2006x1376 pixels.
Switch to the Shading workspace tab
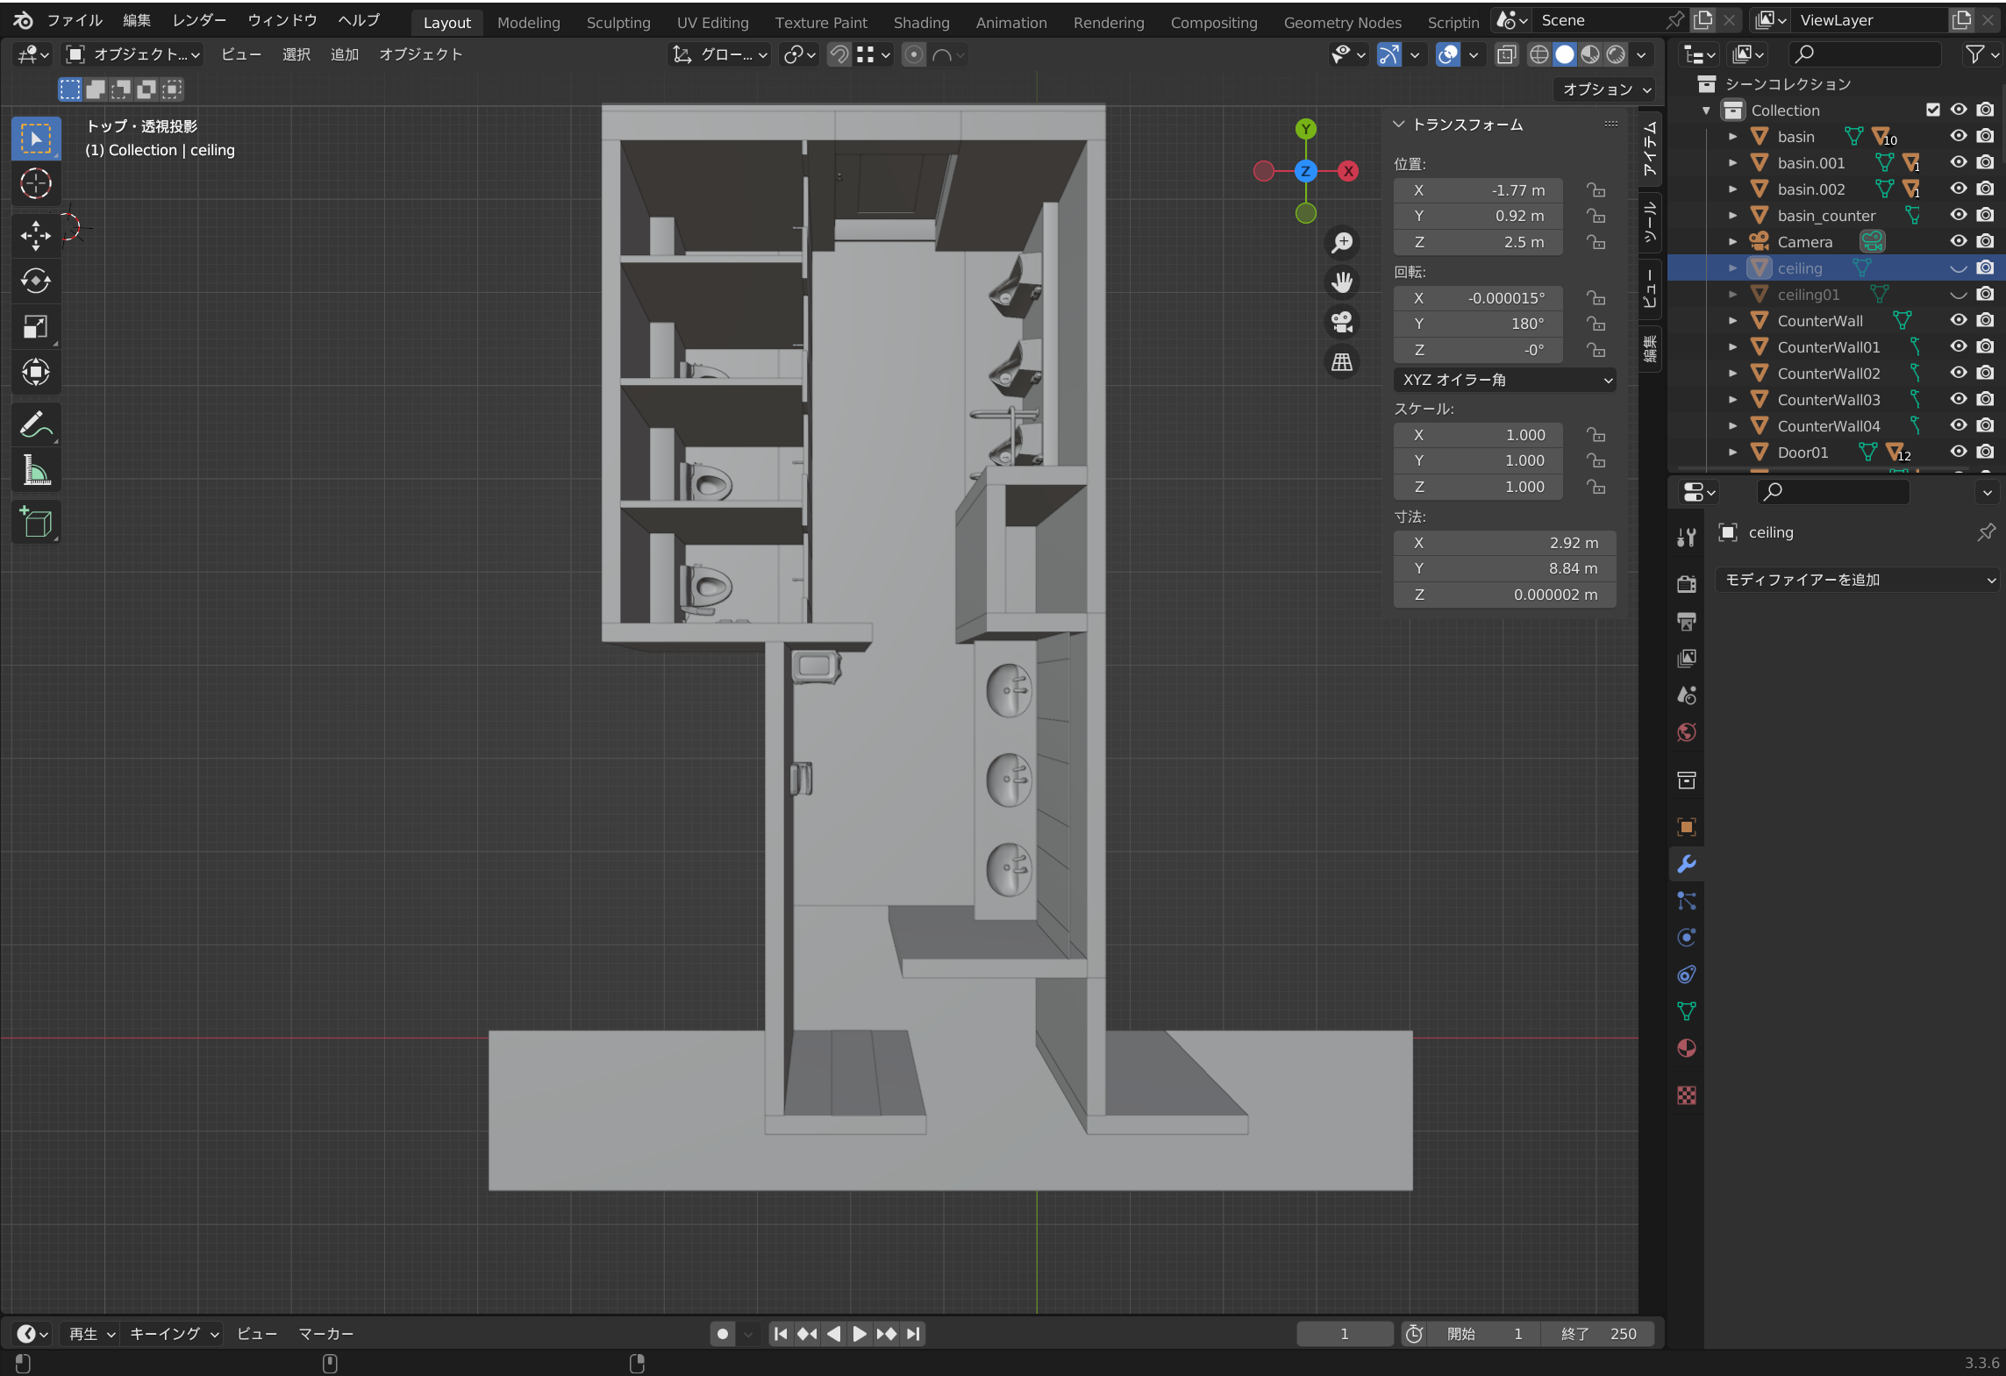(921, 22)
